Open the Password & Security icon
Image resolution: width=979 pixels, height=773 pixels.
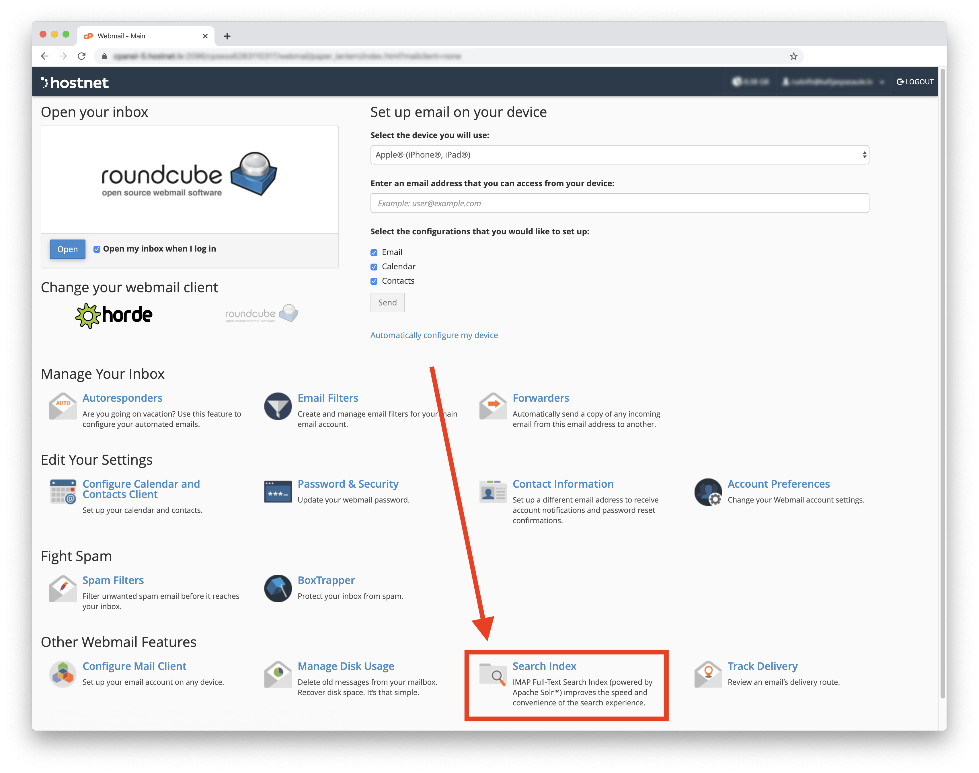point(278,492)
